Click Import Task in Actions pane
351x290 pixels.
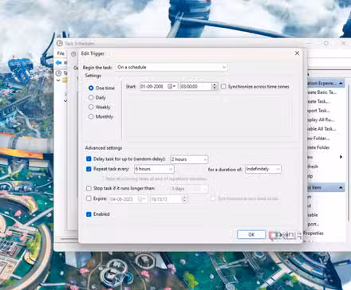[319, 111]
